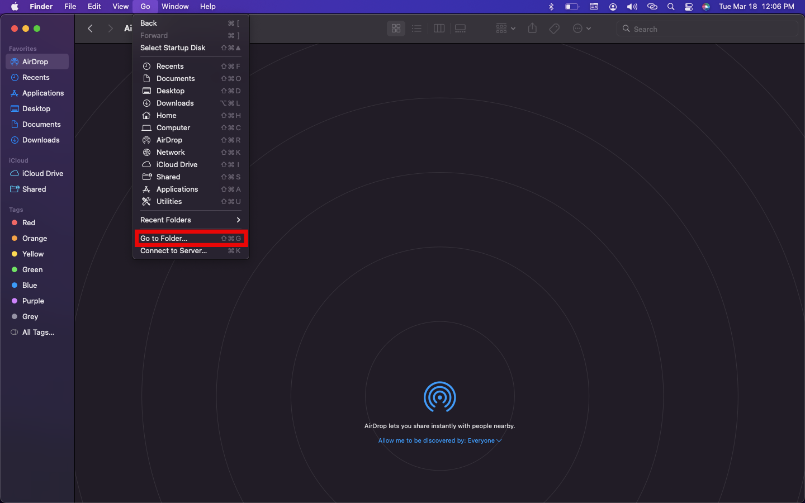Image resolution: width=805 pixels, height=503 pixels.
Task: Click inside the Finder Search field
Action: tap(707, 29)
